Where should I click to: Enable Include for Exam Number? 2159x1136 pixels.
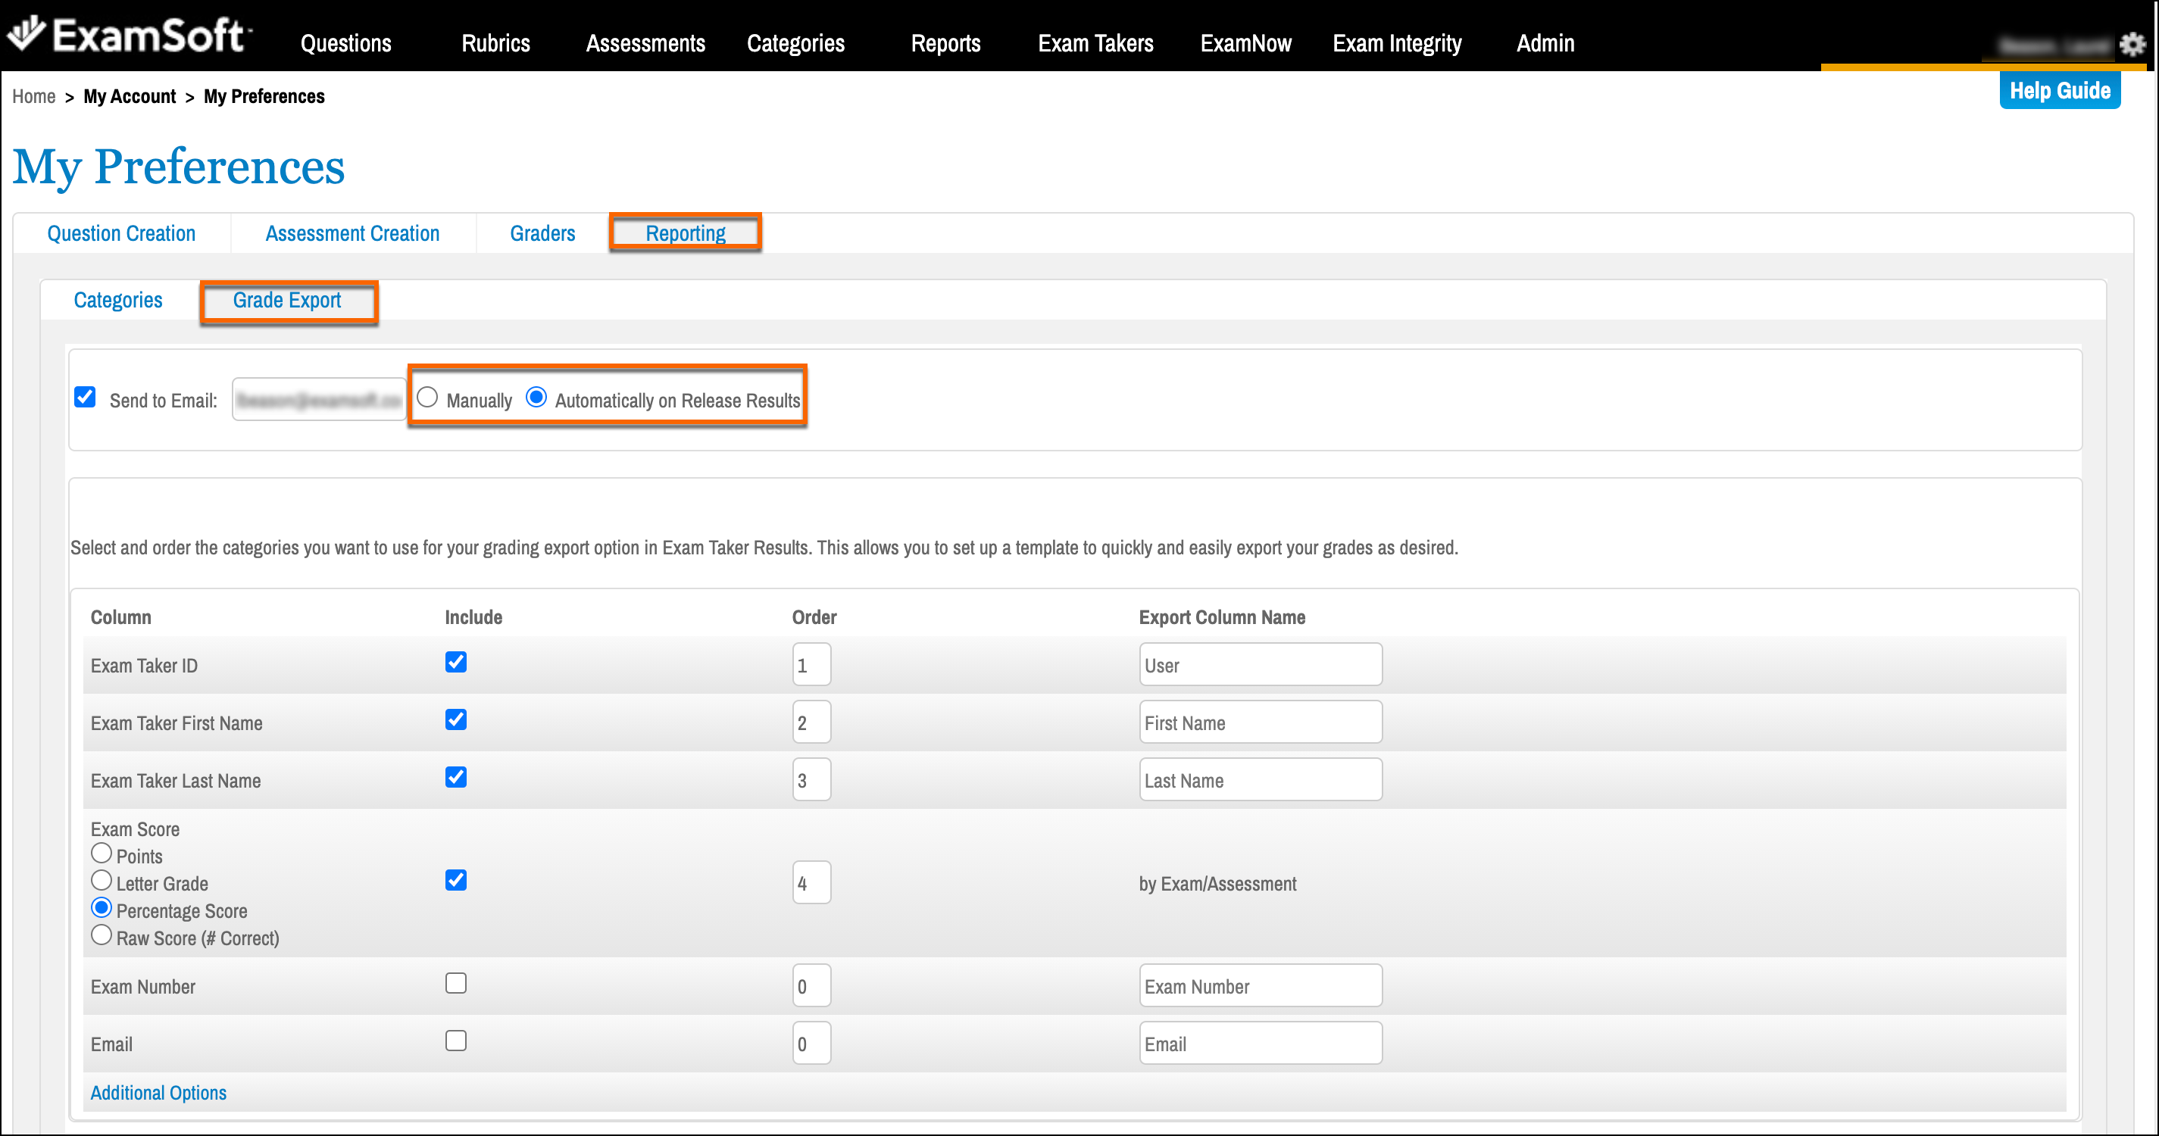click(456, 984)
